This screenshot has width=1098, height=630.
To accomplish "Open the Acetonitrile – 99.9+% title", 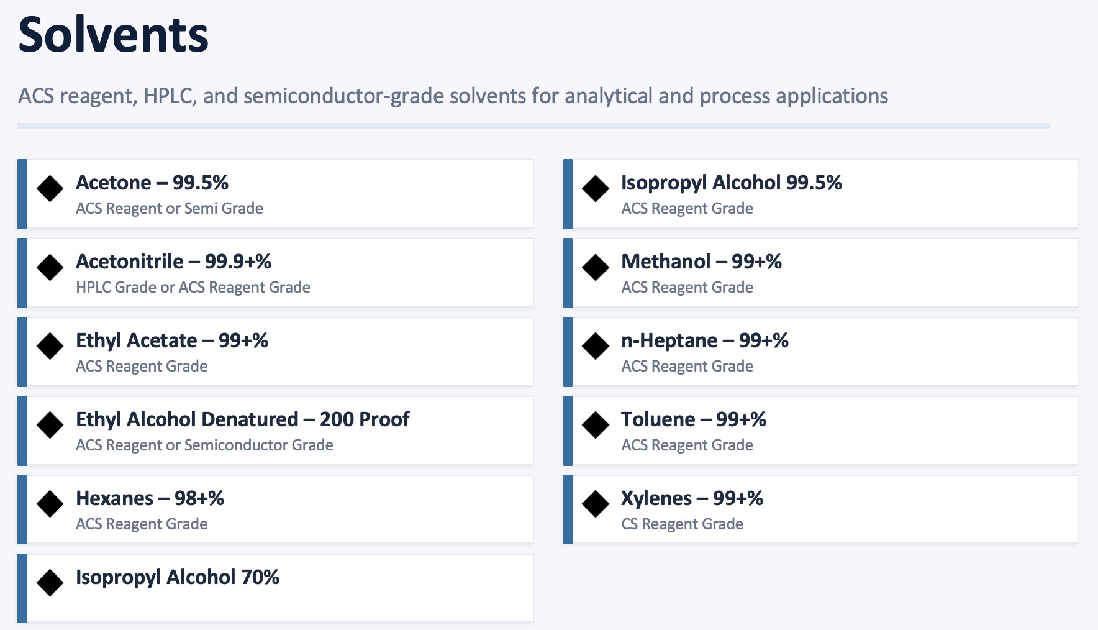I will click(x=174, y=262).
